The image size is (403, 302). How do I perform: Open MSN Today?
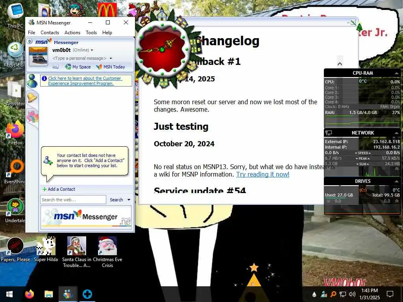point(111,67)
